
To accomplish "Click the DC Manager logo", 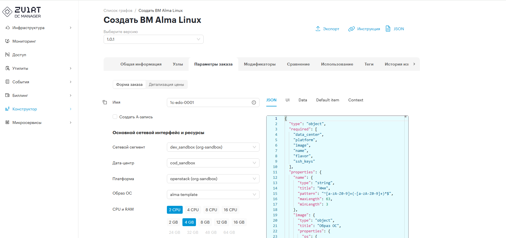I will tap(22, 12).
